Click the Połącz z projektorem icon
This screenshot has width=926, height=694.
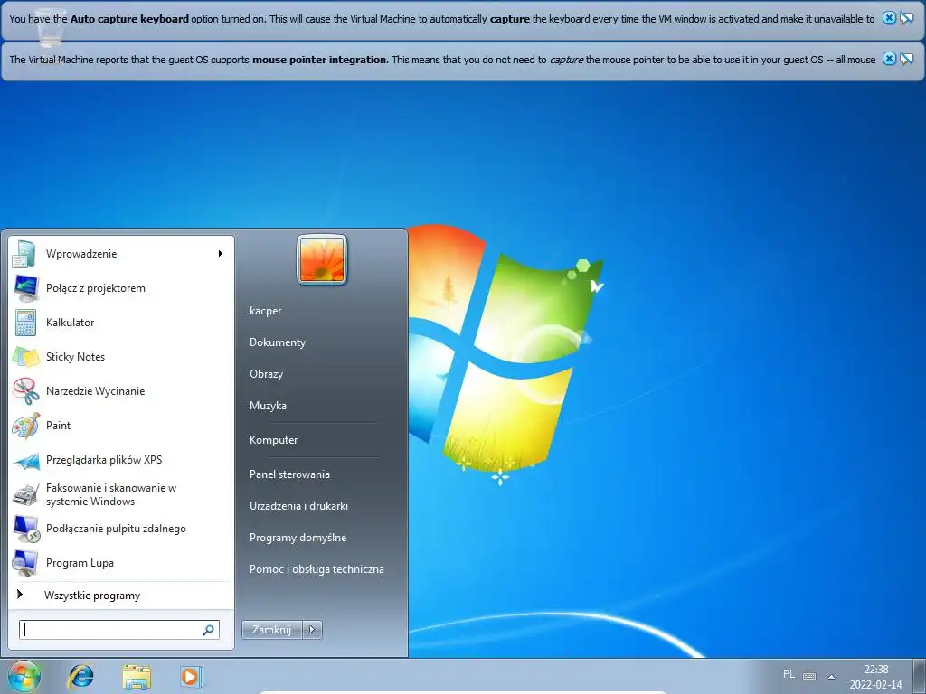click(26, 288)
